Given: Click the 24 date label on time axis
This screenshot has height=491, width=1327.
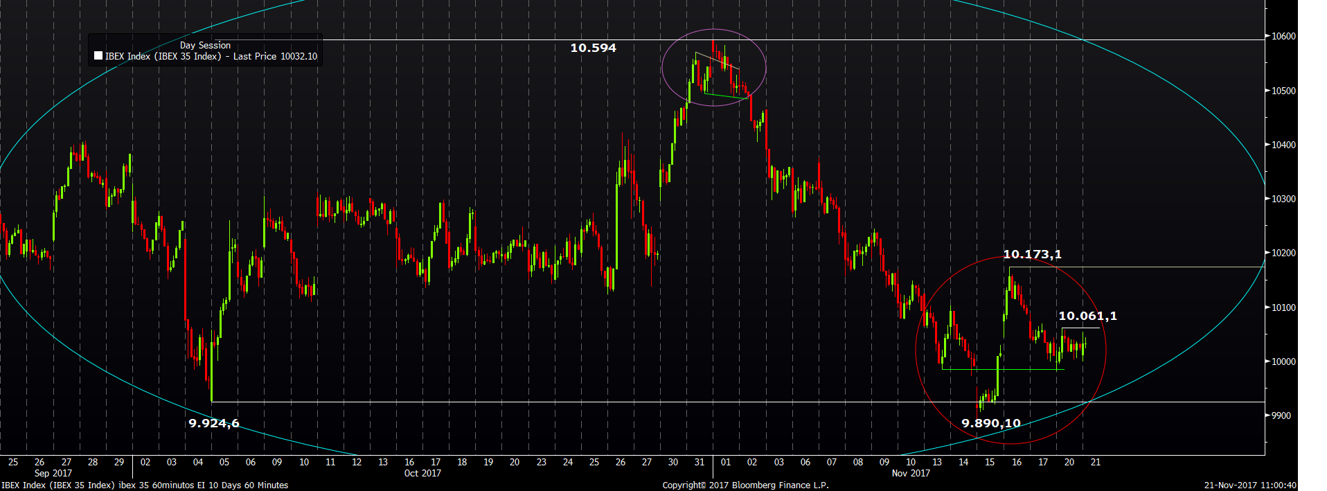Looking at the screenshot, I should (x=568, y=462).
